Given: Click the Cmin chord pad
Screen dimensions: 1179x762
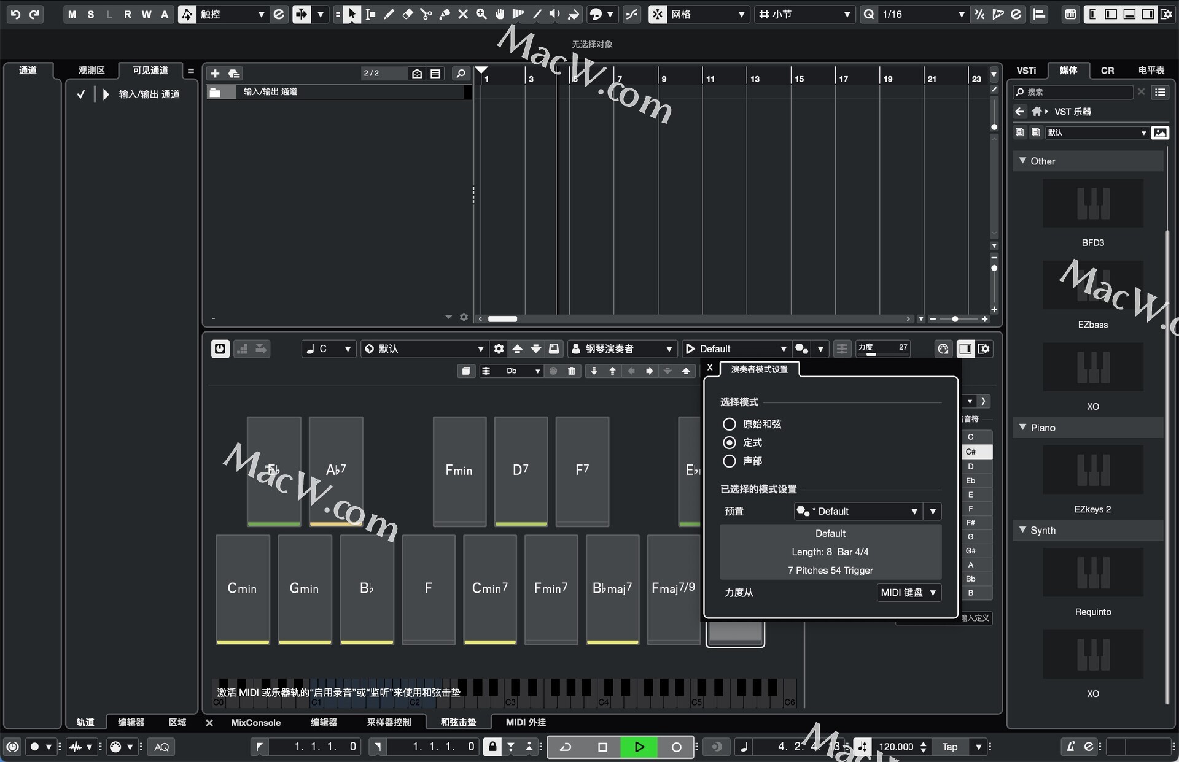Looking at the screenshot, I should coord(243,589).
